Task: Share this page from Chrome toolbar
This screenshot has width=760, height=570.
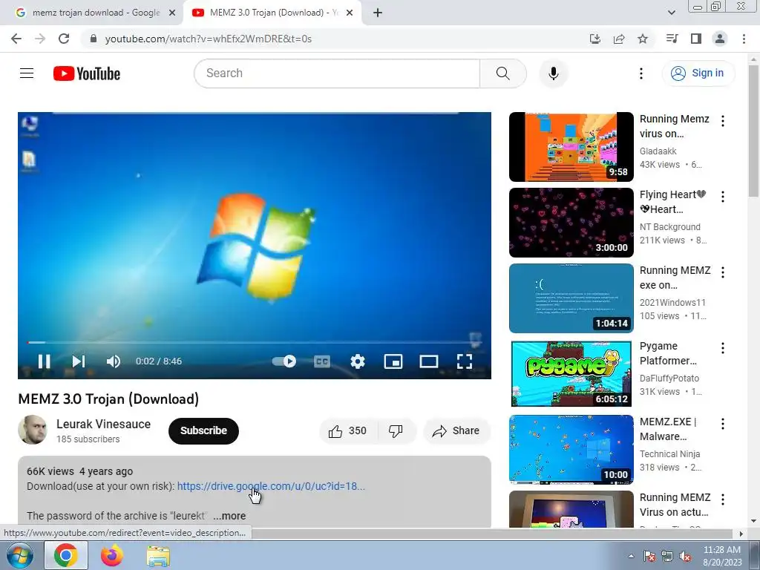Action: pyautogui.click(x=619, y=39)
